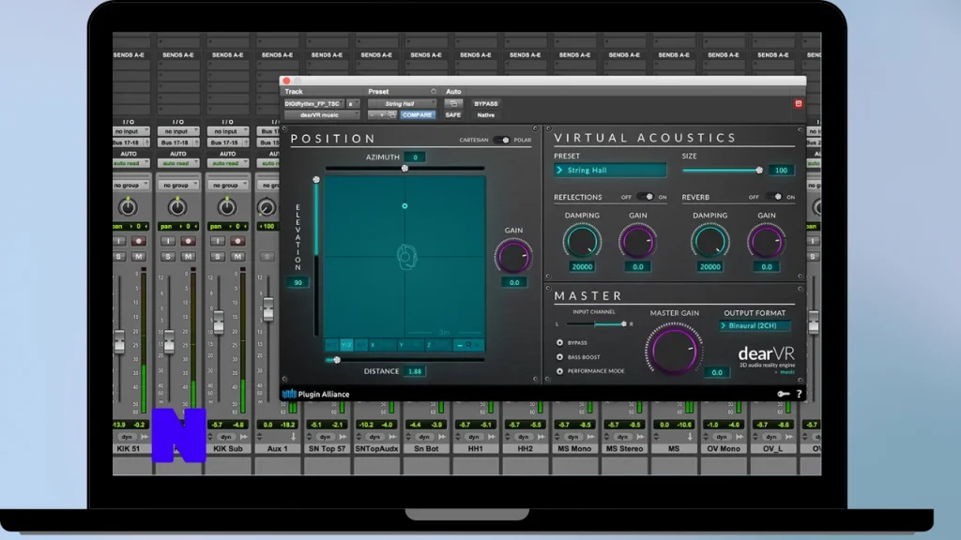Viewport: 961px width, 540px height.
Task: Click the Reflections DAMPING knob
Action: click(x=582, y=241)
